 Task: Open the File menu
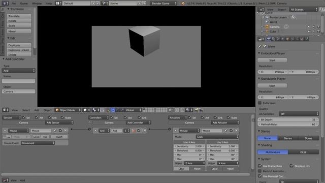tap(14, 4)
